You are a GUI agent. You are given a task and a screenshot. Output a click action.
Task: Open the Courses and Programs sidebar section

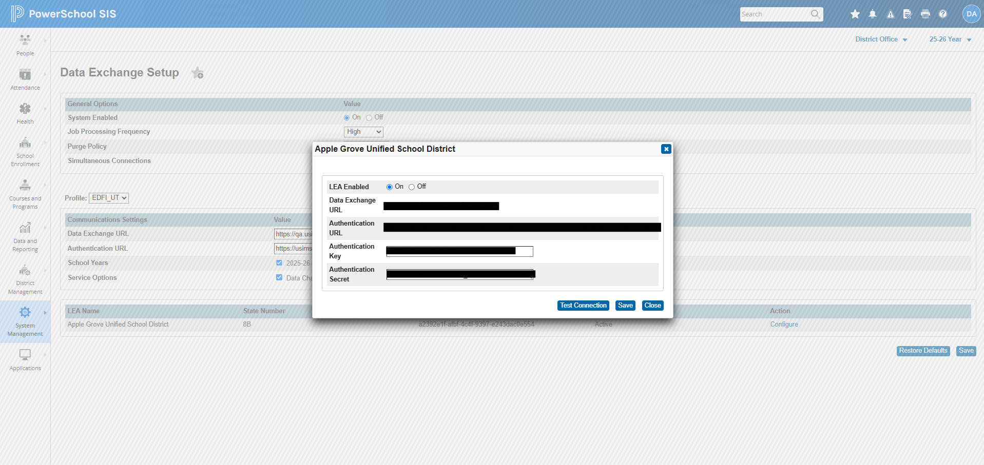pos(25,194)
